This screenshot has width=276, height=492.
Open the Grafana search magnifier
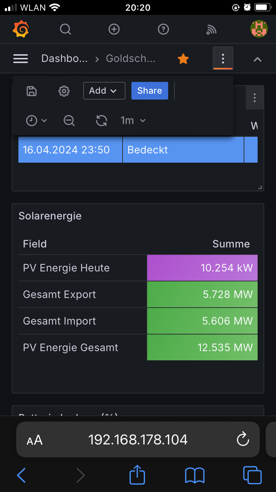pyautogui.click(x=66, y=29)
